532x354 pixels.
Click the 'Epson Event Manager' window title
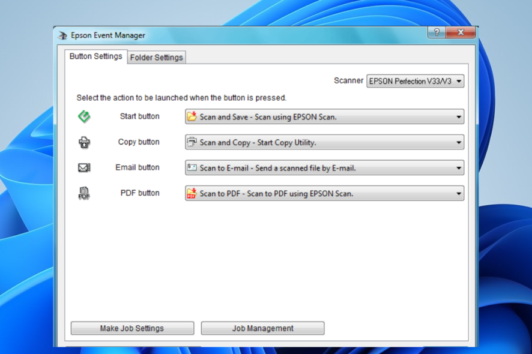(108, 35)
